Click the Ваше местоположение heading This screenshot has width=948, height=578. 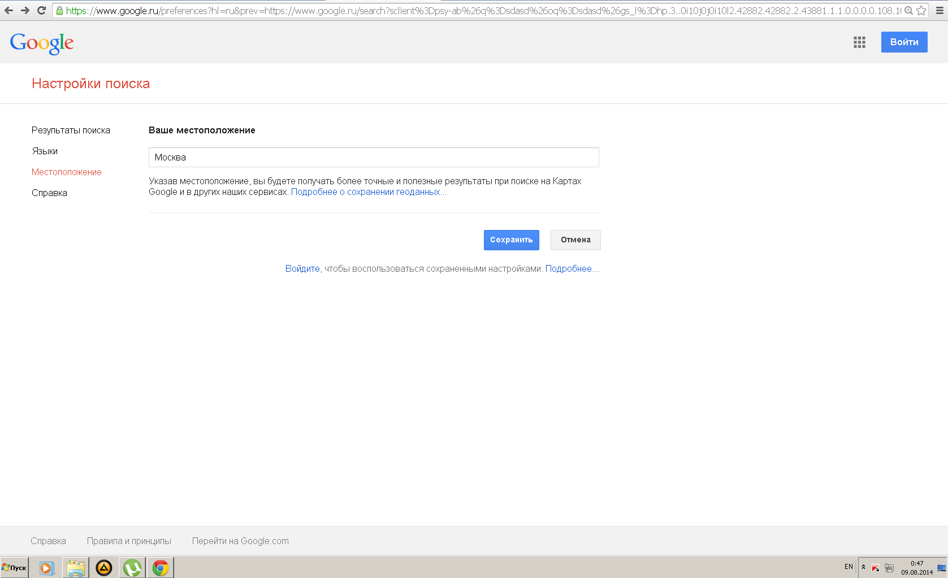(202, 131)
